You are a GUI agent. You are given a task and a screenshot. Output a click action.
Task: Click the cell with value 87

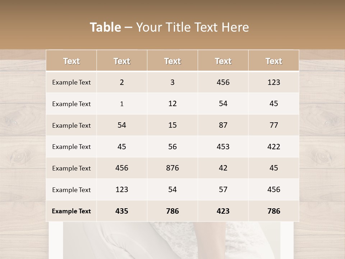coord(223,125)
